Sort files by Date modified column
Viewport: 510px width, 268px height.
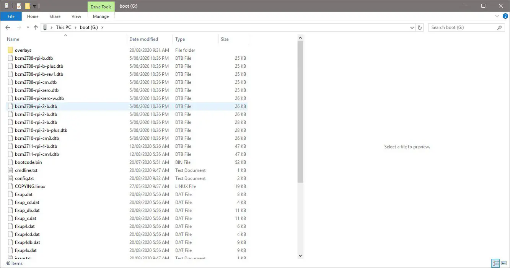143,39
